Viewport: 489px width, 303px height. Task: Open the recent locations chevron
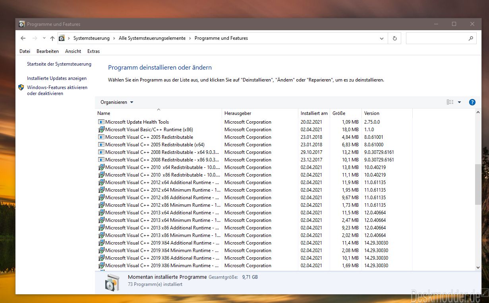click(x=44, y=38)
